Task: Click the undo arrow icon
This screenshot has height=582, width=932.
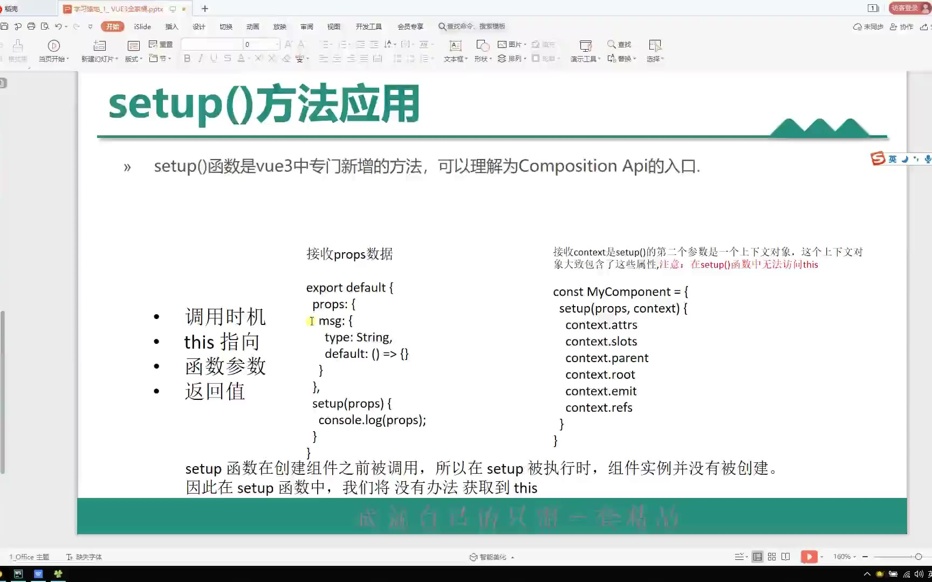Action: [x=58, y=26]
